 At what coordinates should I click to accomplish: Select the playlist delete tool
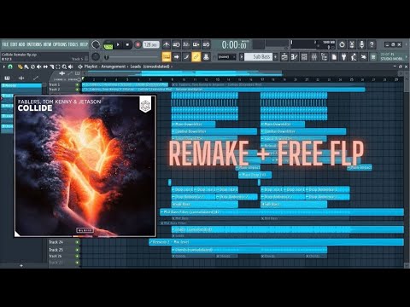coord(32,67)
